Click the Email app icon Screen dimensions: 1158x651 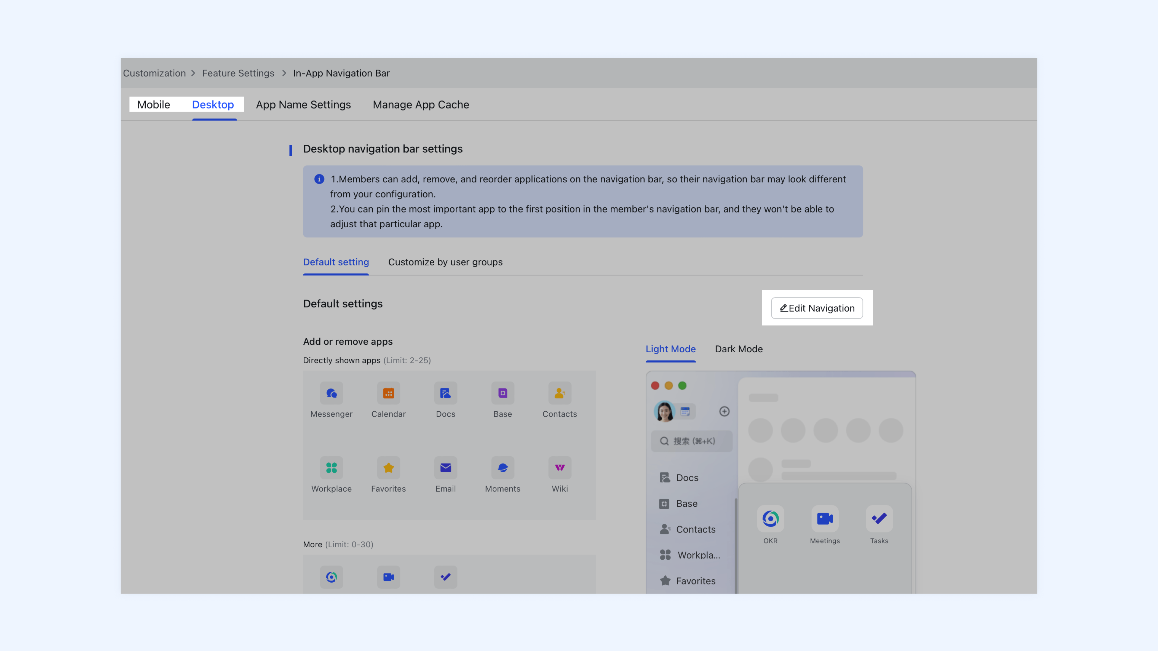pyautogui.click(x=445, y=468)
